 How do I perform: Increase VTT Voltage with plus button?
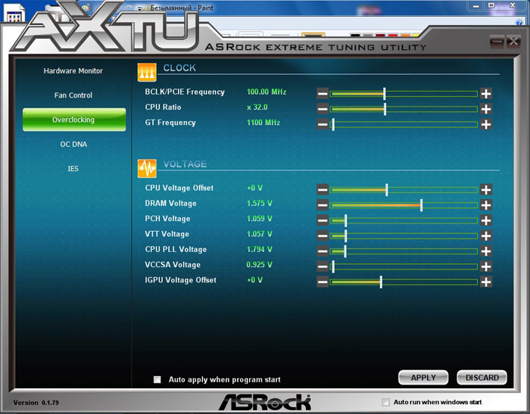coord(486,235)
